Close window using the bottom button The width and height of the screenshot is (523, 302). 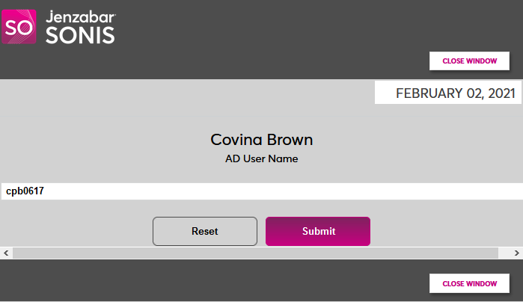(469, 283)
